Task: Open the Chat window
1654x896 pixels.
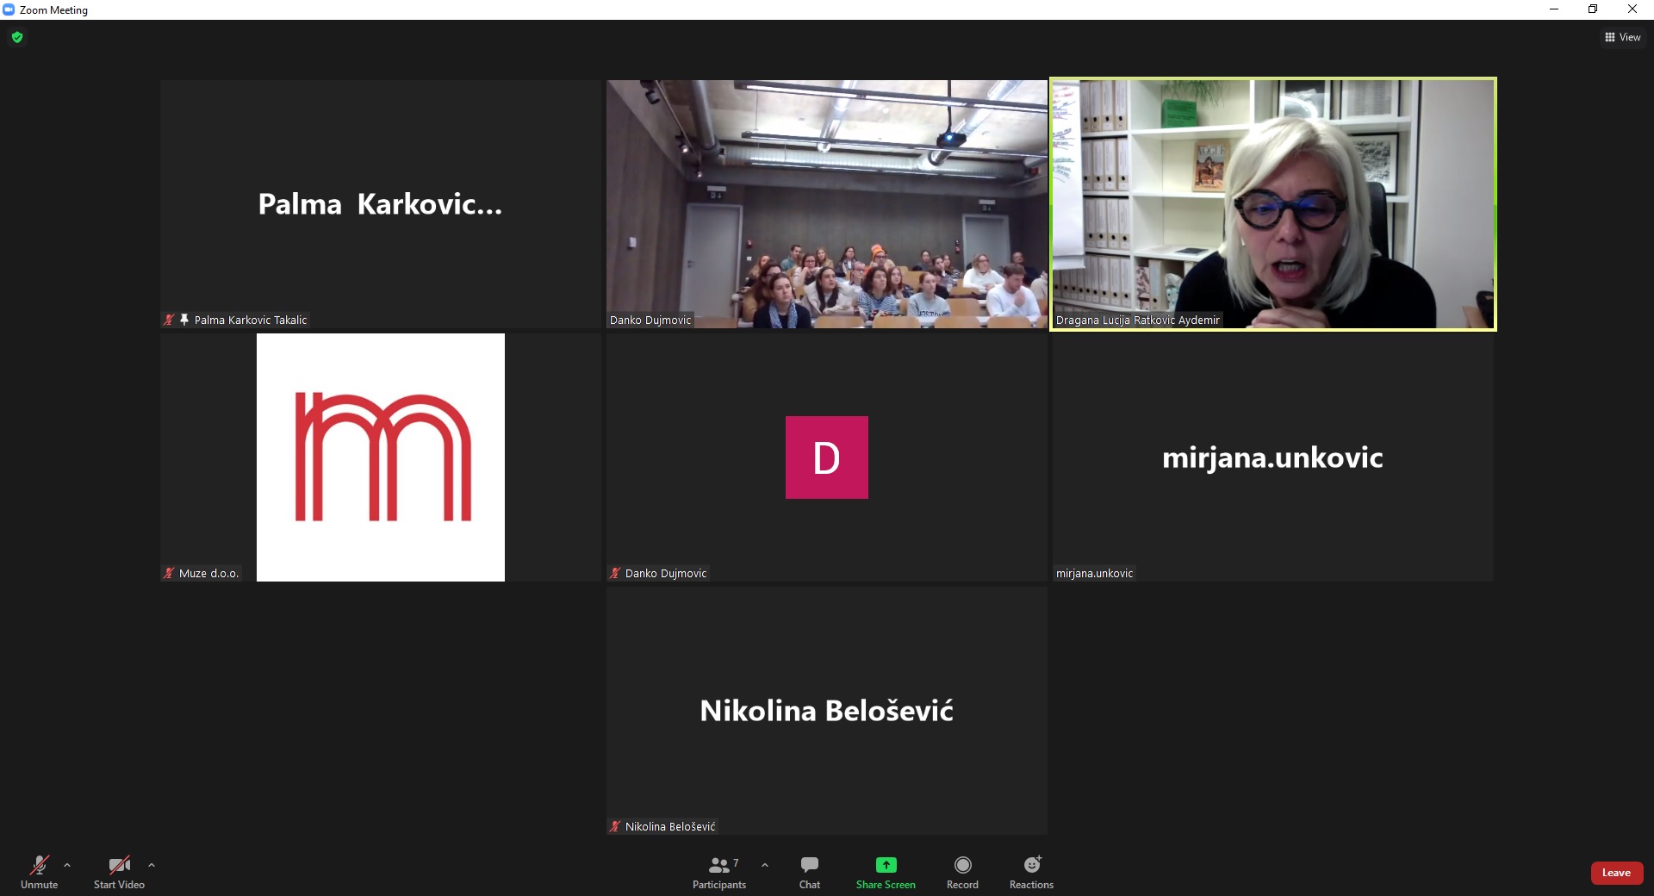Action: click(809, 871)
